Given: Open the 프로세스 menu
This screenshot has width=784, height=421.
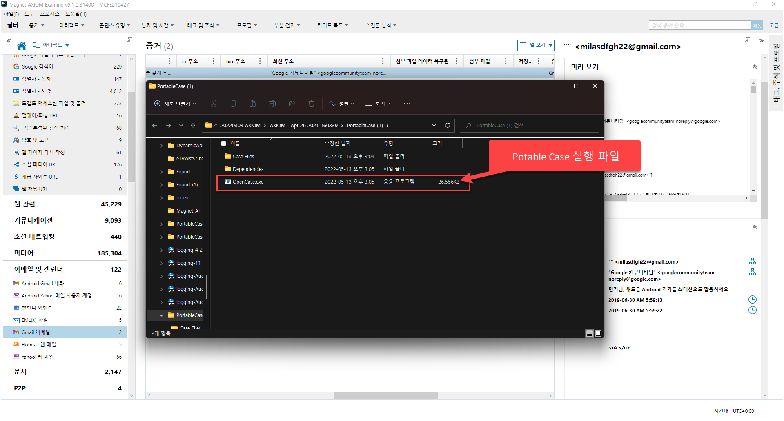Looking at the screenshot, I should 49,14.
